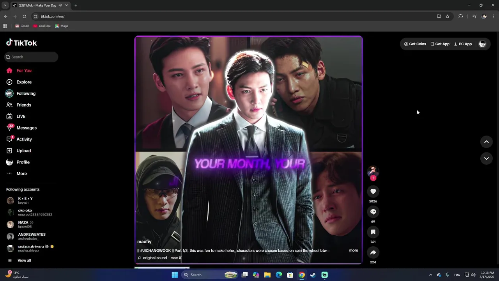This screenshot has height=281, width=499.
Task: Click the tiktok.com address bar
Action: (234, 16)
